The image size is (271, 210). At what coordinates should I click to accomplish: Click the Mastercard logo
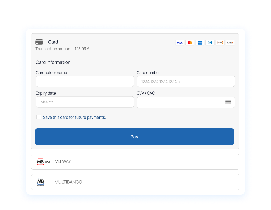190,43
